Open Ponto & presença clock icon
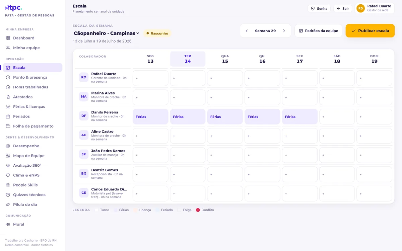Screen dimensions: 402x251 click(8, 77)
